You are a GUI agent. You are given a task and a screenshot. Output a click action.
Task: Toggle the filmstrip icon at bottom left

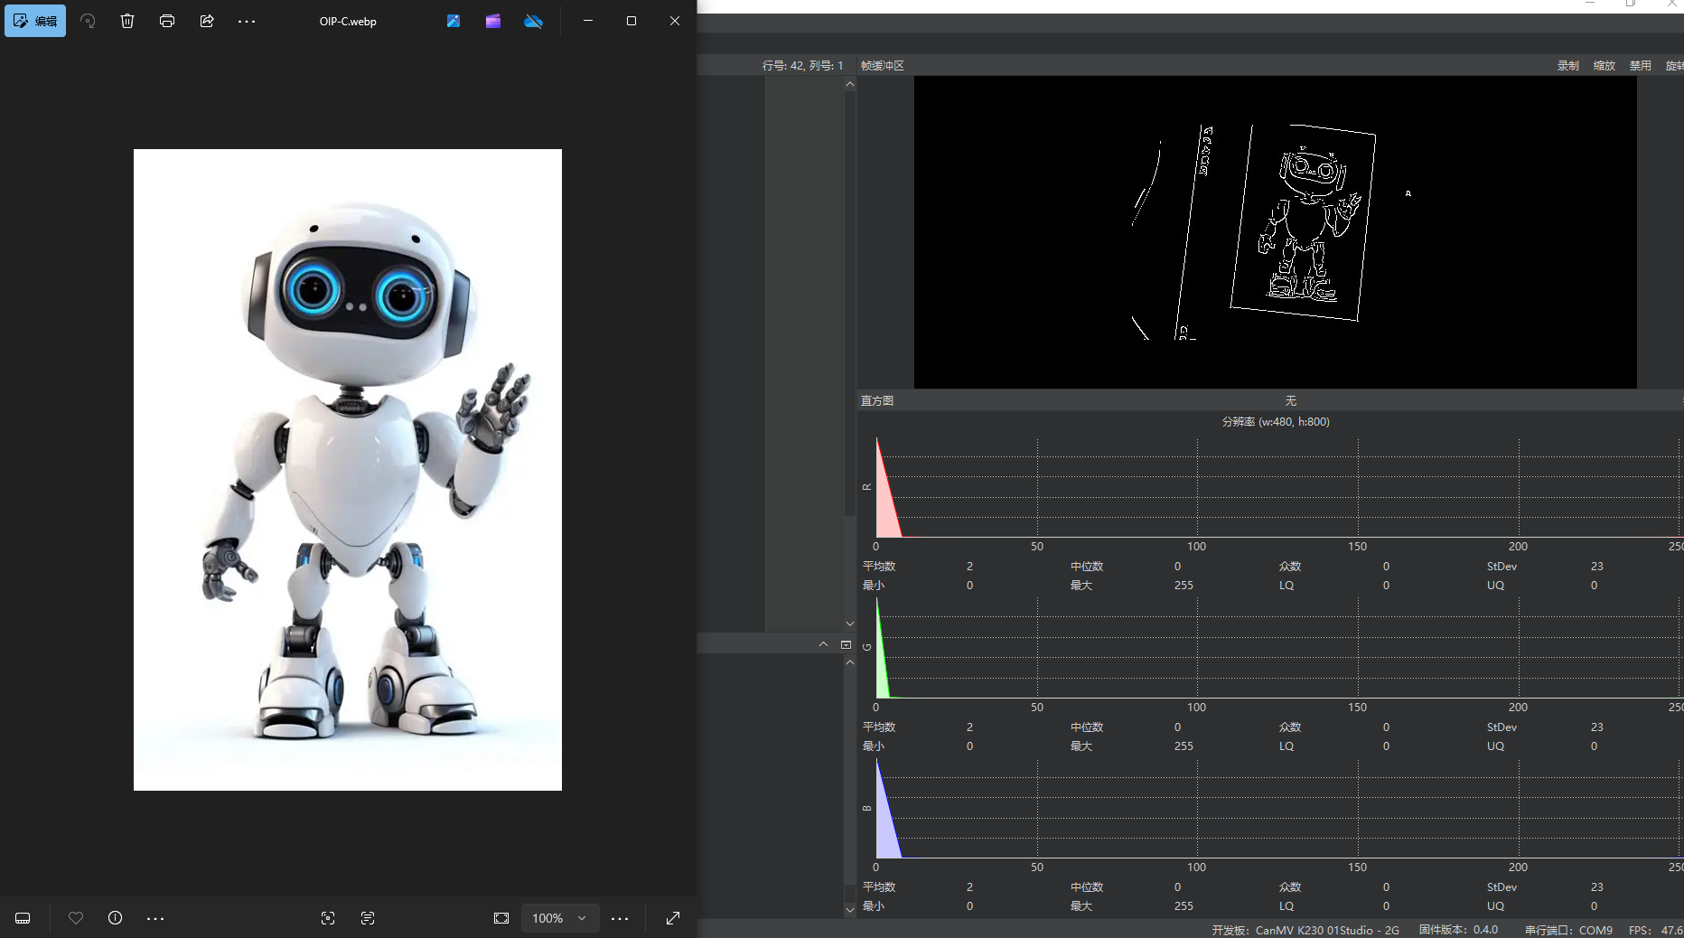coord(23,918)
